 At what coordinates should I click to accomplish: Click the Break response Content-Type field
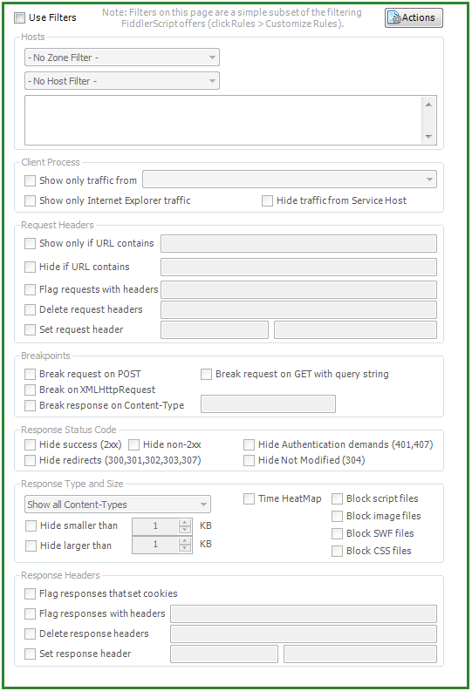click(x=268, y=404)
